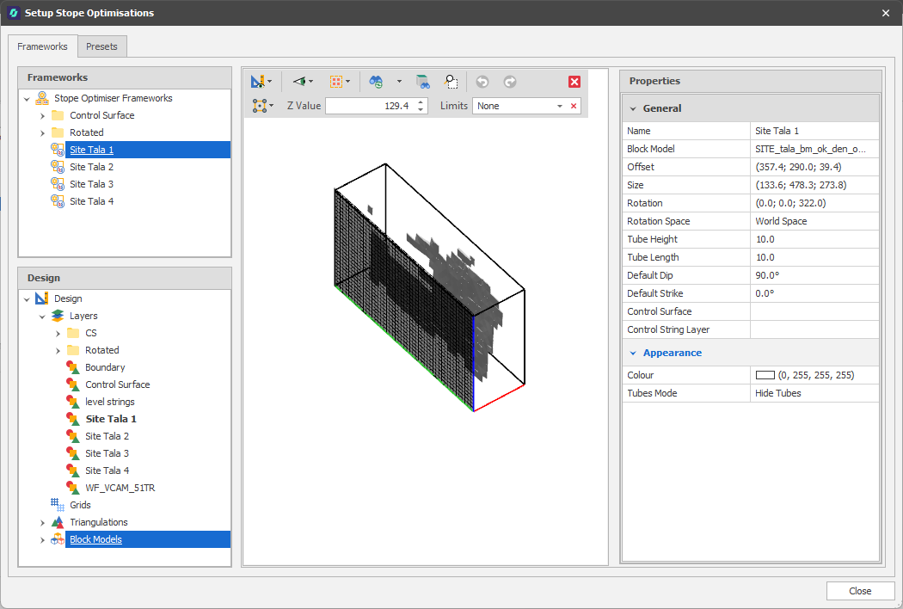This screenshot has height=609, width=903.
Task: Open the design visibility tool in viewport toolbar
Action: coord(258,81)
